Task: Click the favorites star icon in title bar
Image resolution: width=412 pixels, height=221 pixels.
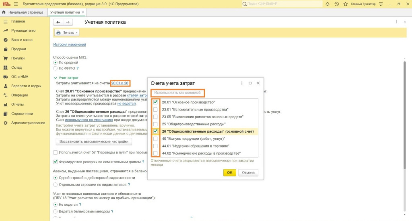Action: click(345, 4)
